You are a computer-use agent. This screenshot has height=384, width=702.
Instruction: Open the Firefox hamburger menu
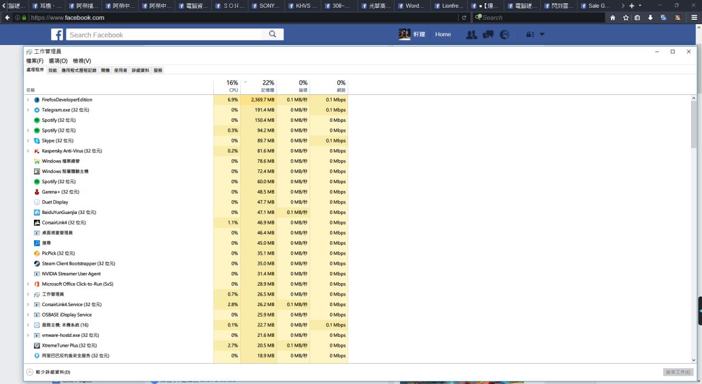[x=694, y=18]
